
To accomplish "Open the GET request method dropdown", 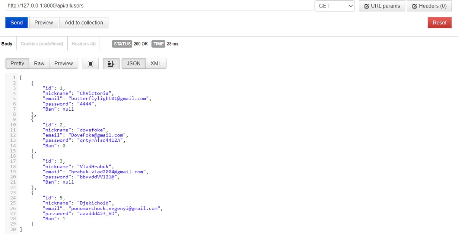I will click(x=334, y=6).
